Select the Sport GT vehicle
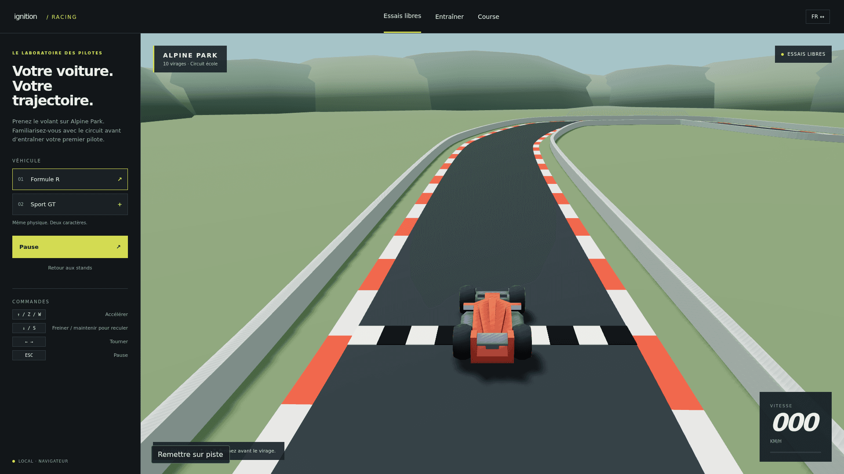This screenshot has height=474, width=844. coord(70,204)
